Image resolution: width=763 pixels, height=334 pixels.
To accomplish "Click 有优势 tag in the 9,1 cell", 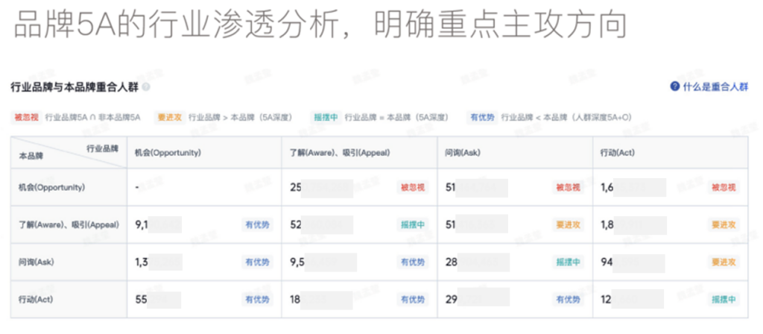I will tap(257, 224).
